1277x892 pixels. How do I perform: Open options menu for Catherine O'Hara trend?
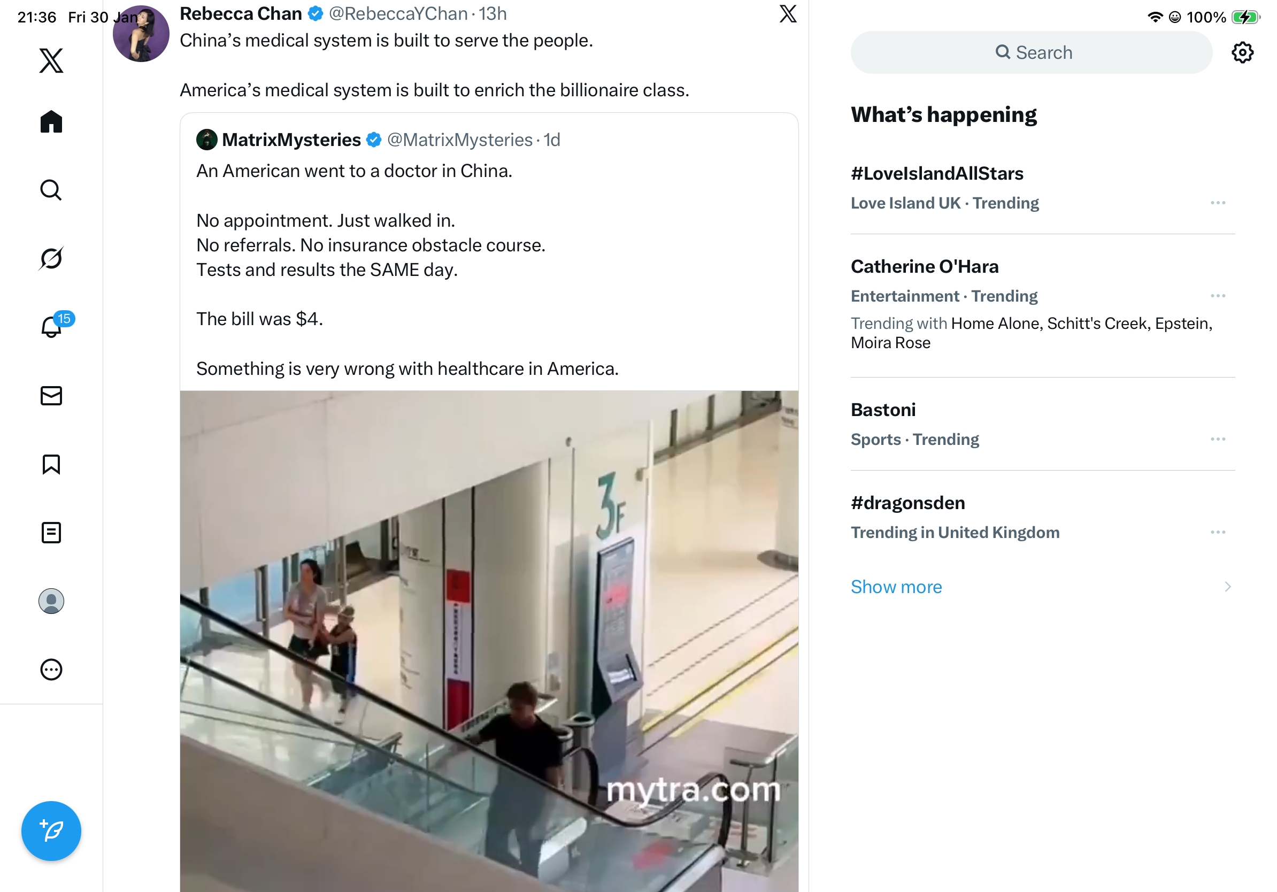point(1218,295)
